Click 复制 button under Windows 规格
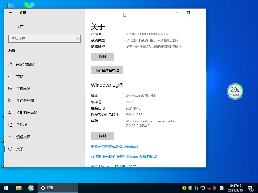The width and height of the screenshot is (258, 193). click(102, 136)
